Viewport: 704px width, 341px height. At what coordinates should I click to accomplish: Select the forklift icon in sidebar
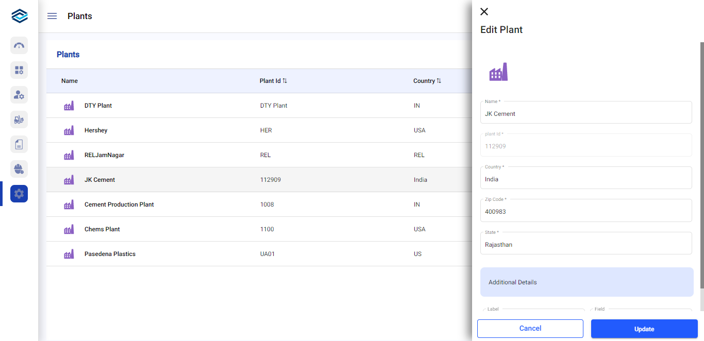pos(19,120)
